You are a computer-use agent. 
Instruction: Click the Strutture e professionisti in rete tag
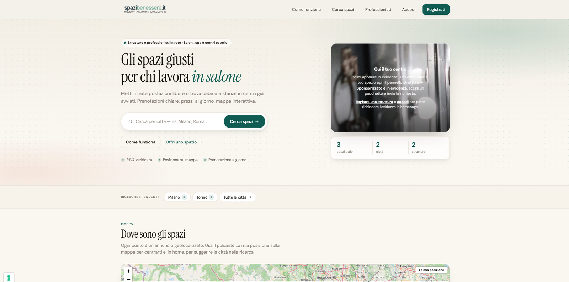pos(176,43)
